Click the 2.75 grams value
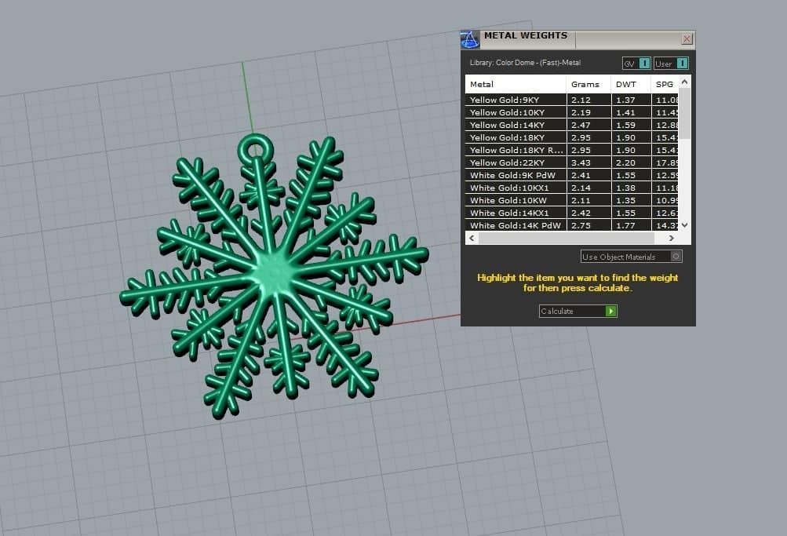787x536 pixels. pos(581,225)
